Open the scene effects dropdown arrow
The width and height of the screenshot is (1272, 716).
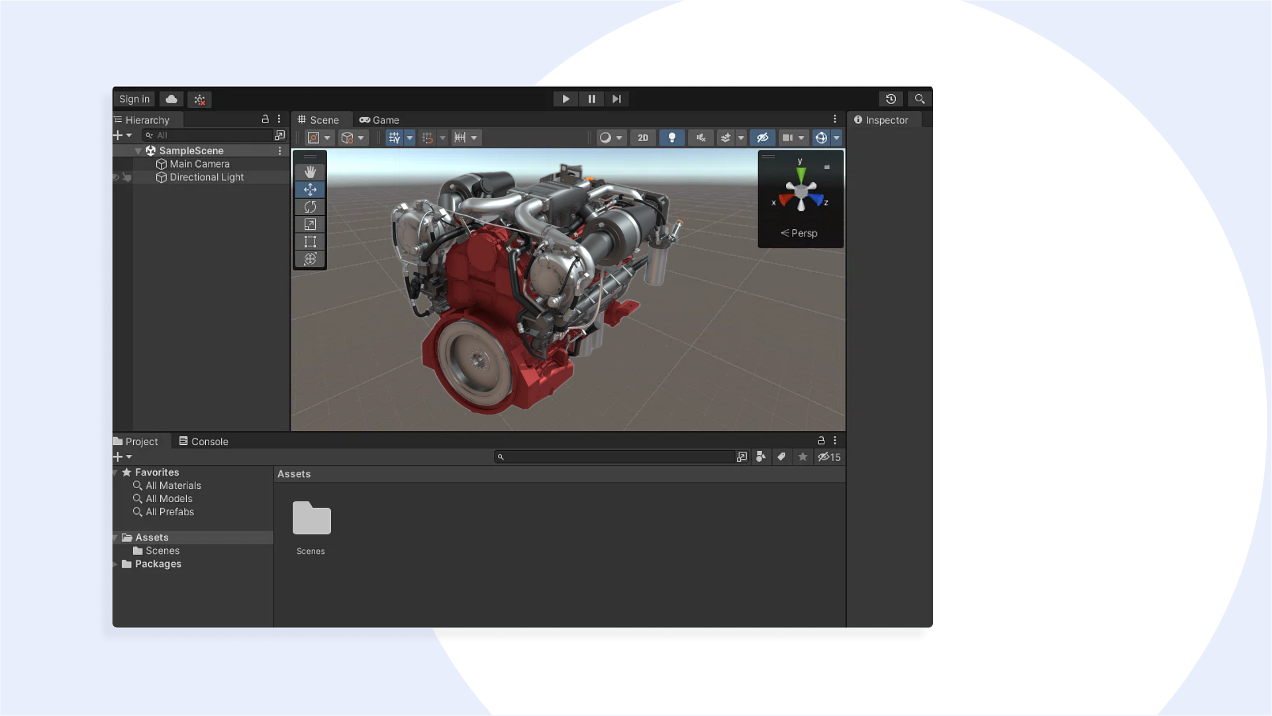(x=741, y=138)
